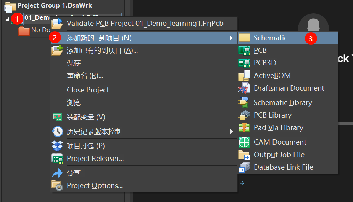This screenshot has height=202, width=353.
Task: Choose Validate PCB Project 01_Demo_learning1.PrjPcb
Action: coord(145,24)
